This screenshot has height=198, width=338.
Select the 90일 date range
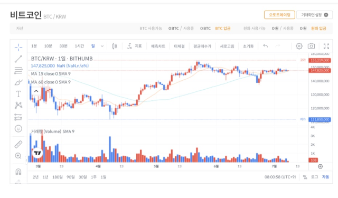point(70,177)
